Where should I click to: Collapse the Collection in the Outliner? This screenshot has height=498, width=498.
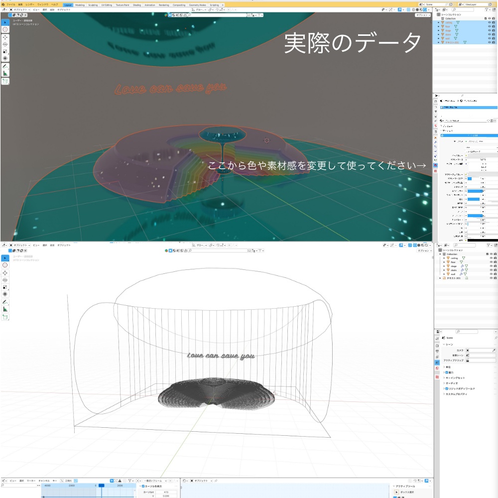click(440, 254)
